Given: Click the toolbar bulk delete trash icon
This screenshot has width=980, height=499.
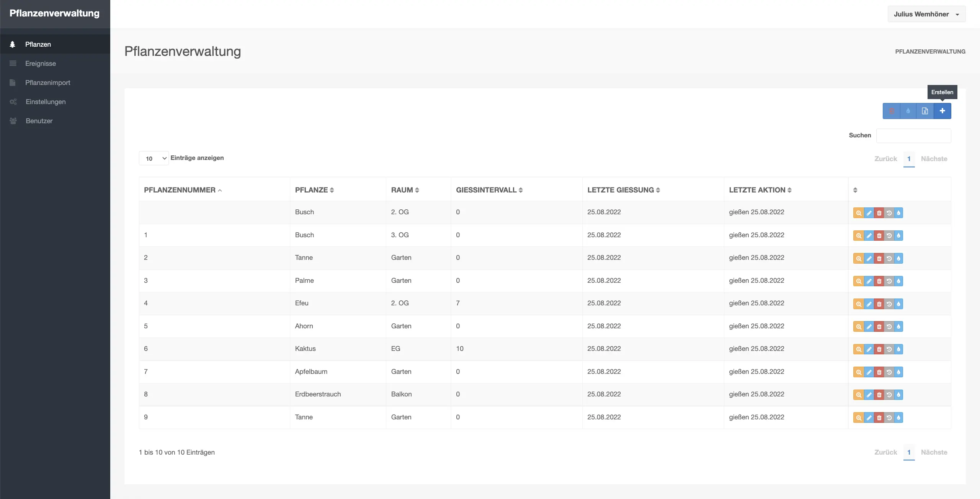Looking at the screenshot, I should click(x=891, y=111).
